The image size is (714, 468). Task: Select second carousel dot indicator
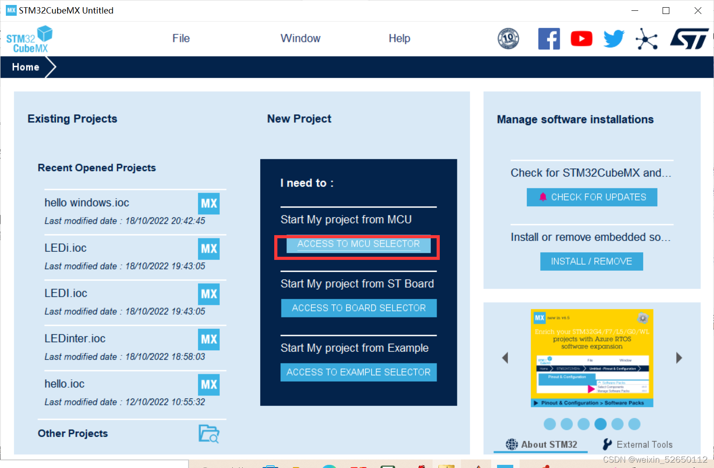coord(567,424)
